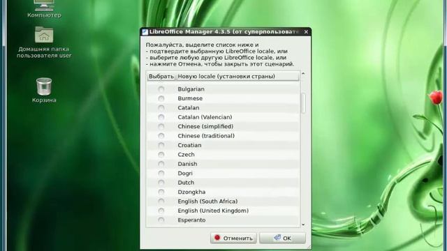
Task: Select the Chinese (simplified) radio button
Action: [x=161, y=126]
